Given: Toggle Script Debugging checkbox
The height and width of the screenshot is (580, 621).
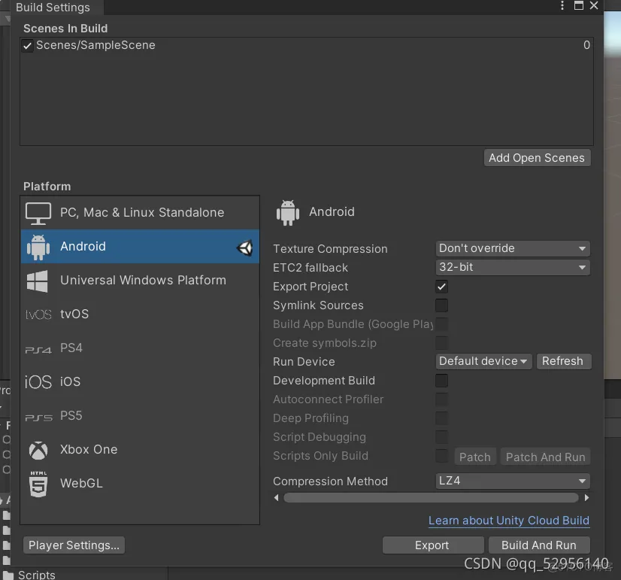Looking at the screenshot, I should (x=441, y=437).
